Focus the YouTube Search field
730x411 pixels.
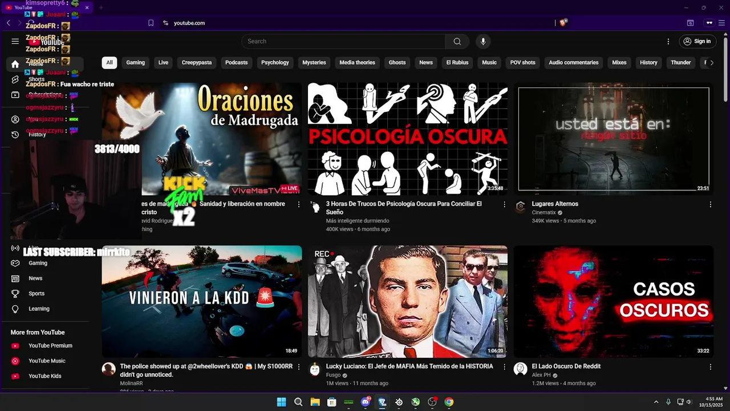click(x=343, y=41)
